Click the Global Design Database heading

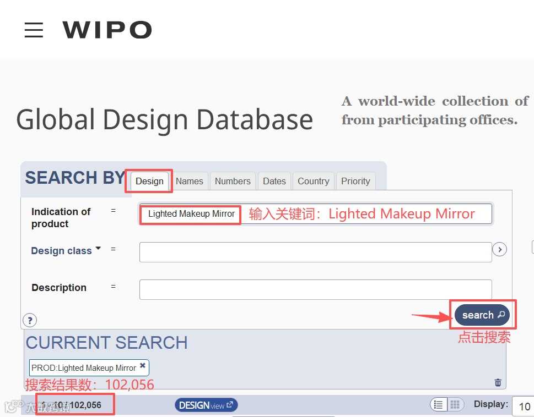click(x=164, y=120)
